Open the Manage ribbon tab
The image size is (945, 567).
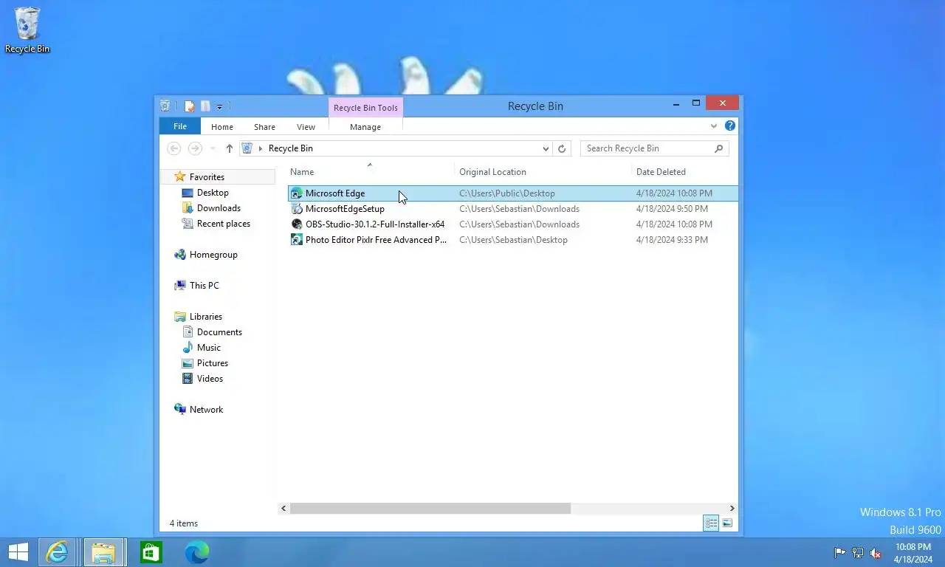coord(365,127)
